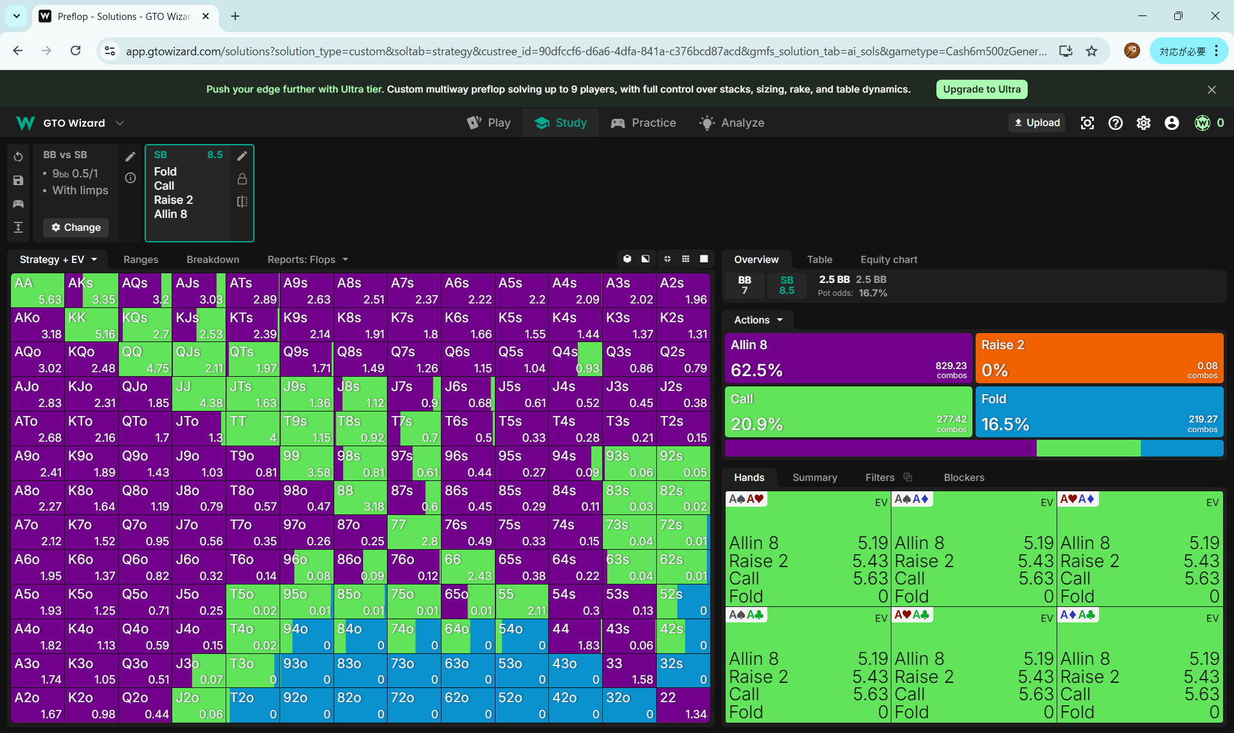Expand the Strategy + EV dropdown
The height and width of the screenshot is (733, 1234).
[x=58, y=260]
